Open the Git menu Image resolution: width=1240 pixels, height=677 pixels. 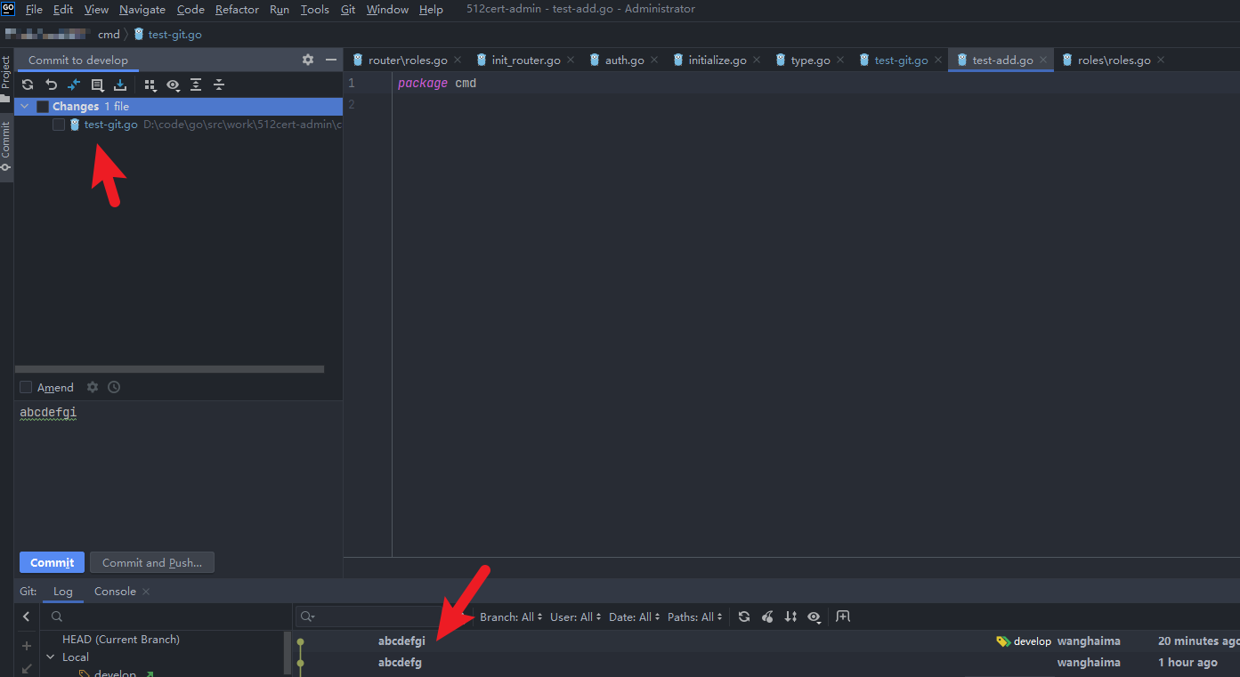(348, 9)
